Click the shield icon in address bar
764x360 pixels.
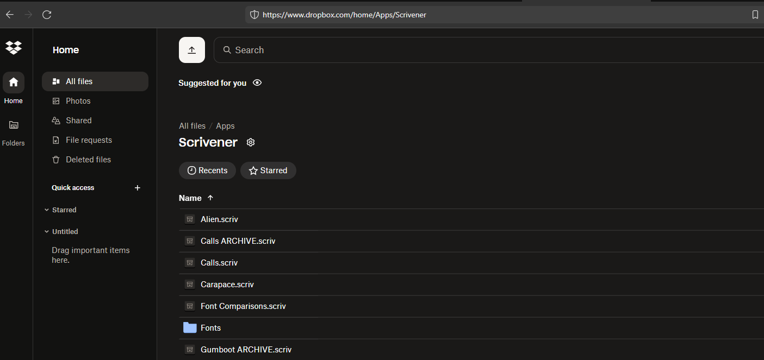click(x=254, y=15)
